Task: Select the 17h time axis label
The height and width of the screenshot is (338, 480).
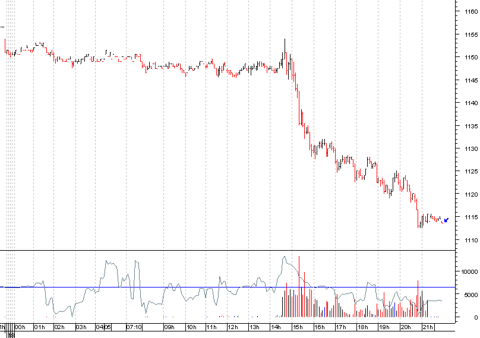Action: coord(341,327)
